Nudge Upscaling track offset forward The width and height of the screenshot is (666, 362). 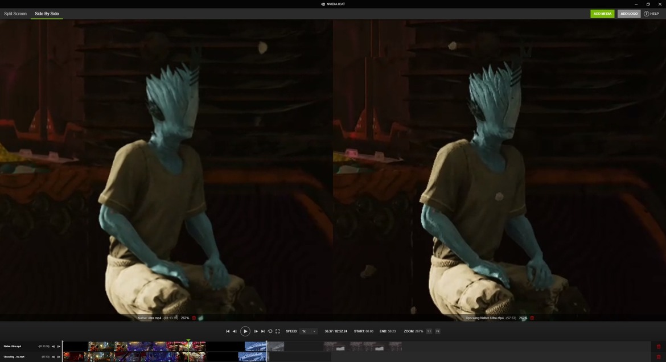[x=59, y=357]
